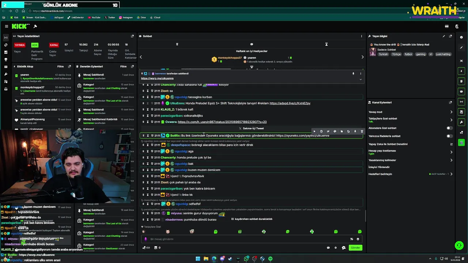Image resolution: width=468 pixels, height=263 pixels.
Task: Open Filtre in Denetim Eylemleri panel
Action: click(x=124, y=66)
